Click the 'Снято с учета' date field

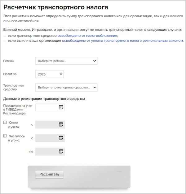[46, 124]
